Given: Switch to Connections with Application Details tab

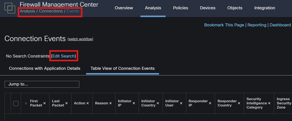Looking at the screenshot, I should 45,68.
